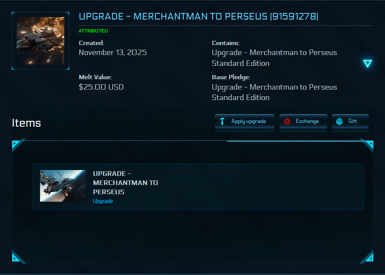Click the ship artwork thumbnail at top left
385x275 pixels.
click(x=40, y=41)
